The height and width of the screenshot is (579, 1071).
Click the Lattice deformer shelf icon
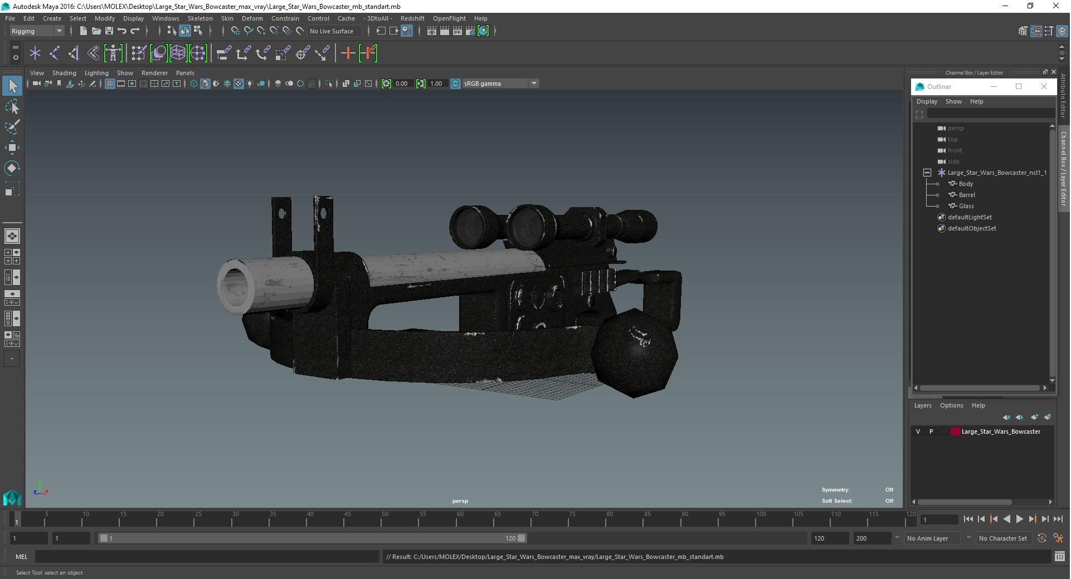click(178, 53)
